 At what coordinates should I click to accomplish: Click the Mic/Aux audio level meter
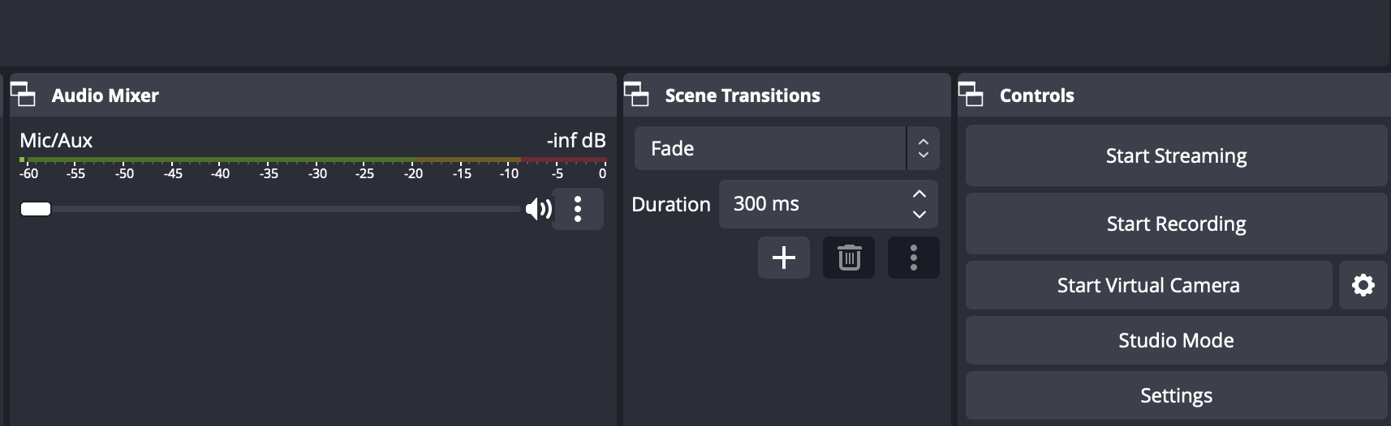click(x=312, y=160)
